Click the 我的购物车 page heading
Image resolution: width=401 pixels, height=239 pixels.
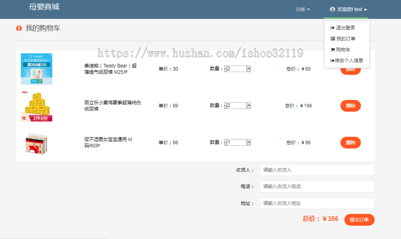43,28
